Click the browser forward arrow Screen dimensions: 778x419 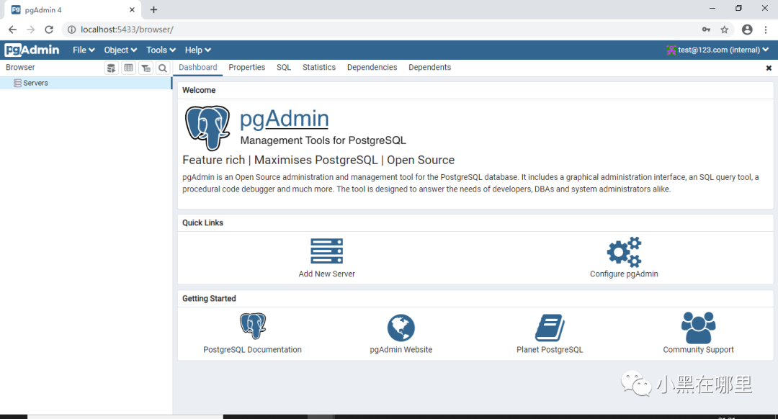(31, 30)
